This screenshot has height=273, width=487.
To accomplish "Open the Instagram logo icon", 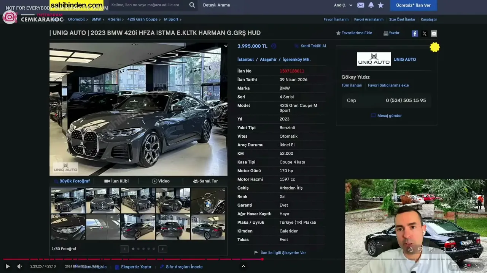I will [10, 17].
